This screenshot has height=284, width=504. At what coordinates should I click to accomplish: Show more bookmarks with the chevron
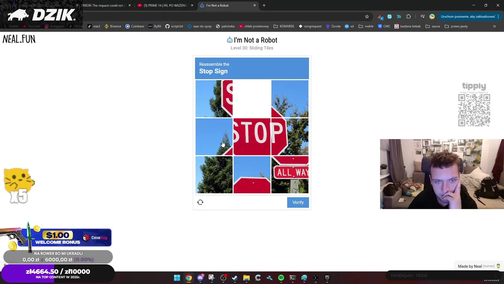click(494, 26)
